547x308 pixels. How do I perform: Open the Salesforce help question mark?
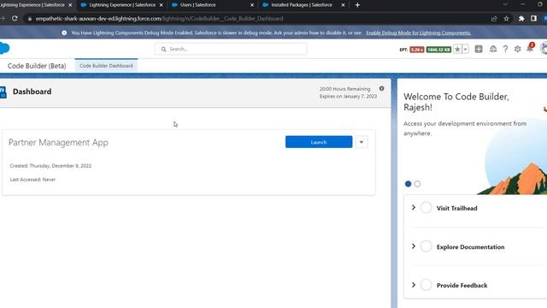point(505,50)
